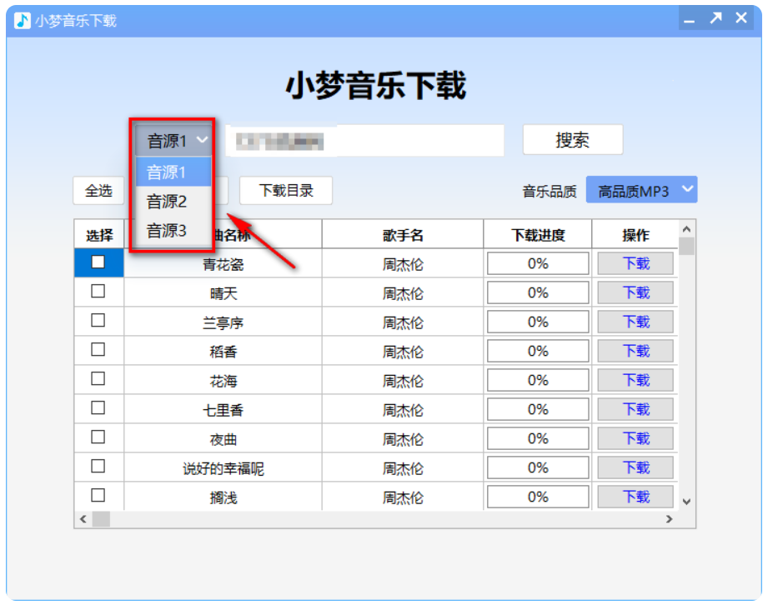
Task: Check the box beside 稻香
Action: coord(98,350)
